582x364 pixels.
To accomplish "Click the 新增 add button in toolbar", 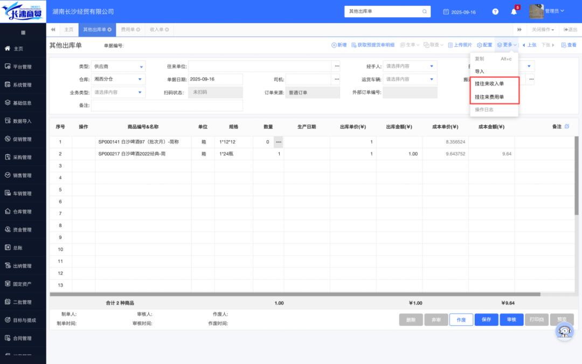I will tap(339, 45).
